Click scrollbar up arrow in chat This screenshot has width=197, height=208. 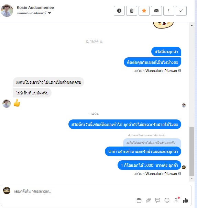pos(191,25)
